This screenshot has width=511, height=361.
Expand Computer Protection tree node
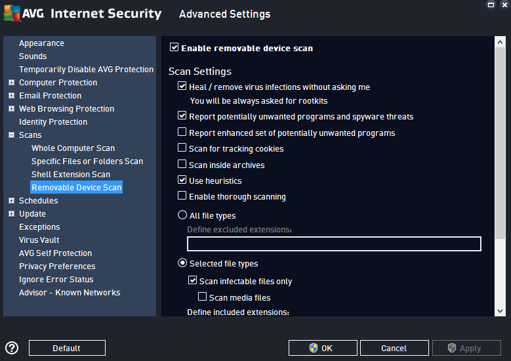pos(11,83)
